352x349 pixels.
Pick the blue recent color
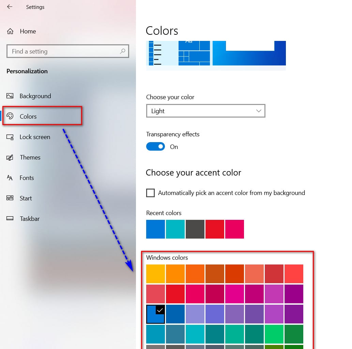(156, 229)
